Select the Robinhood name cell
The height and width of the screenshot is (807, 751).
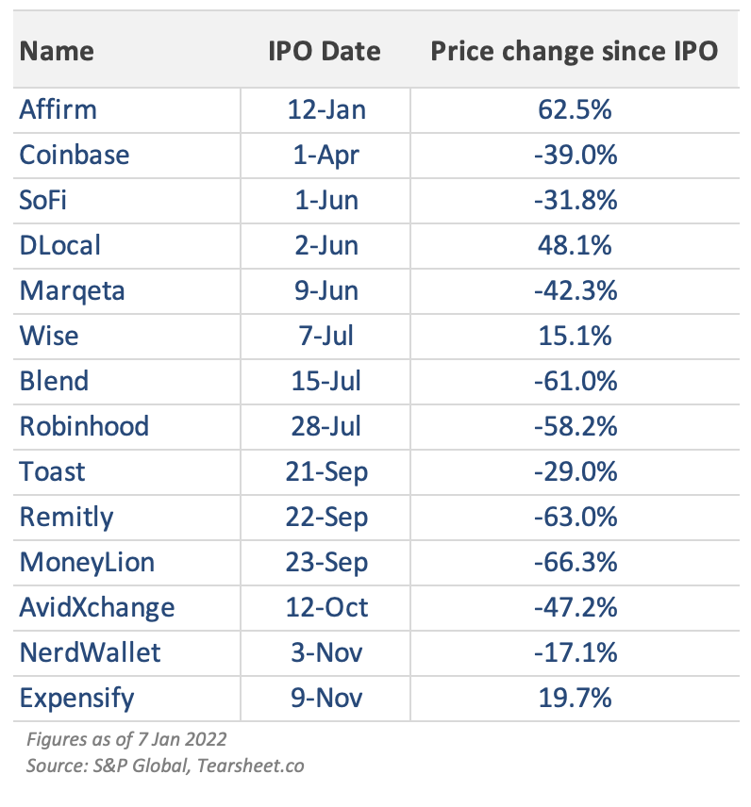[x=85, y=426]
